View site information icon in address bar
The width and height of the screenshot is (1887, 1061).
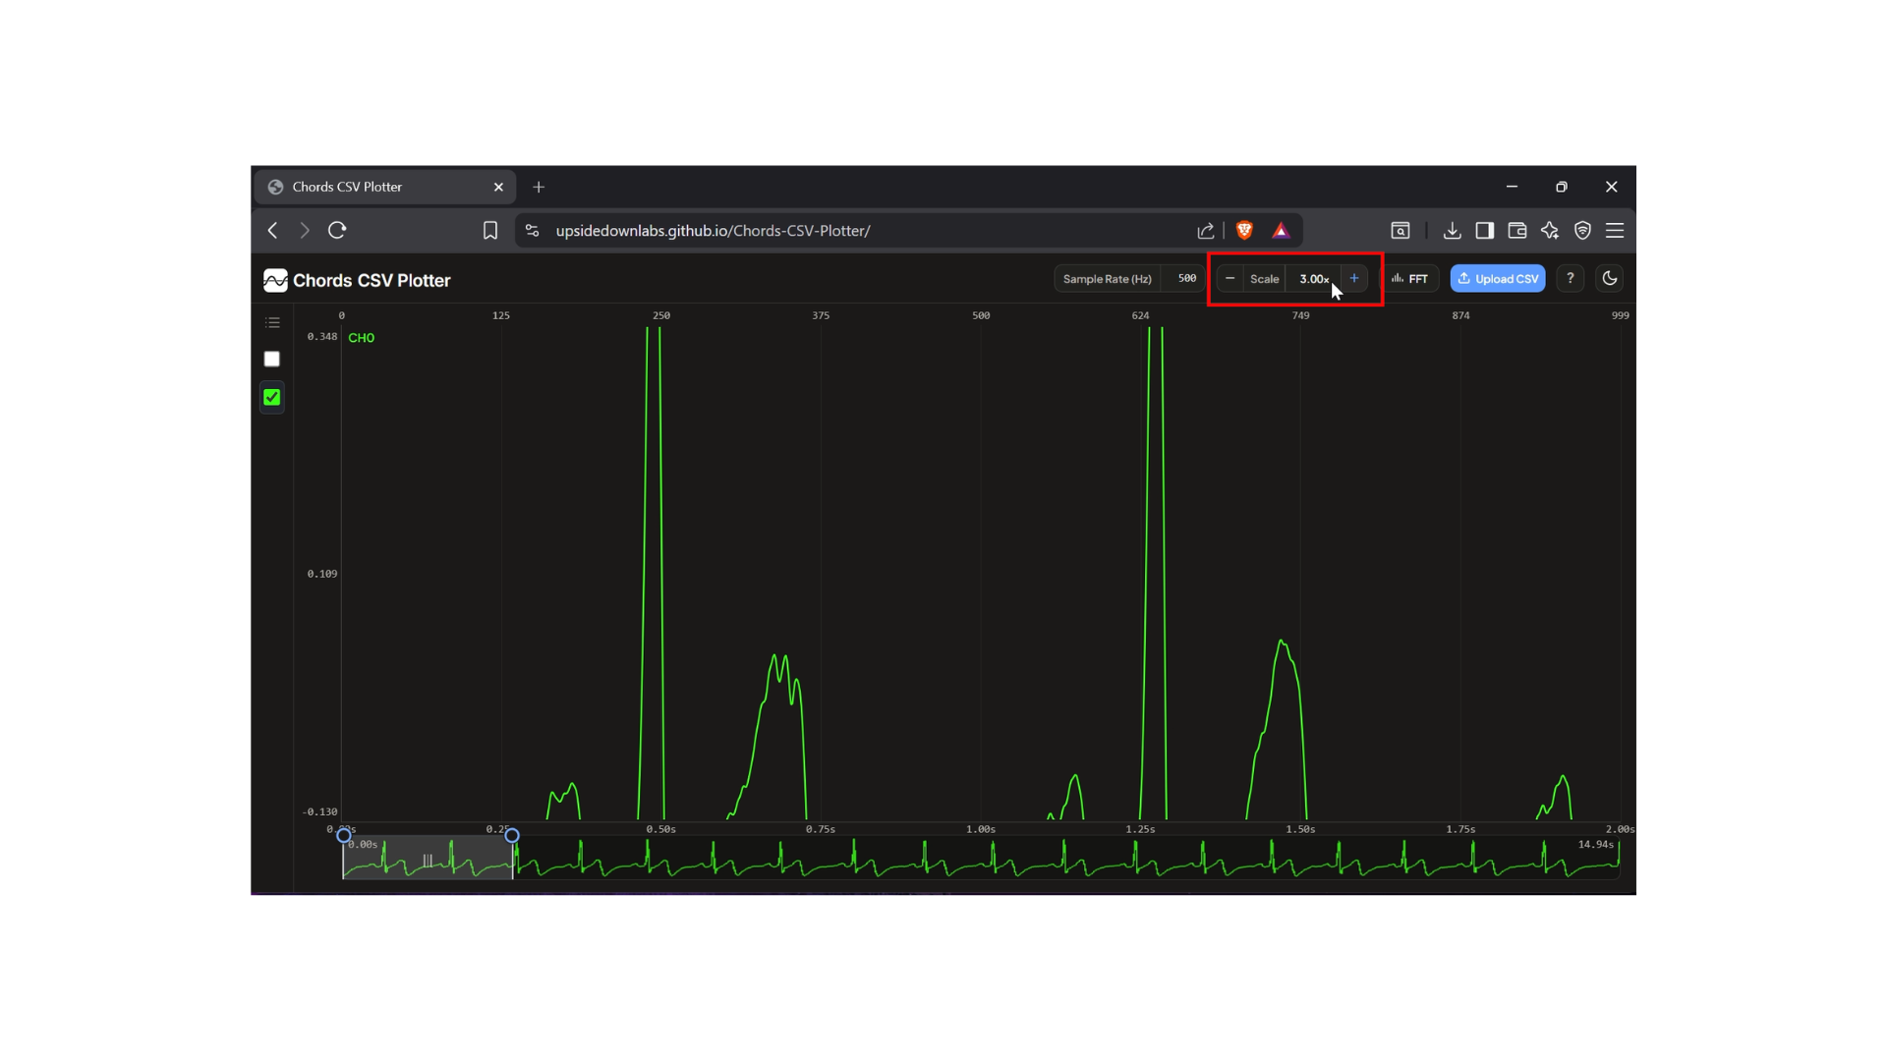533,231
